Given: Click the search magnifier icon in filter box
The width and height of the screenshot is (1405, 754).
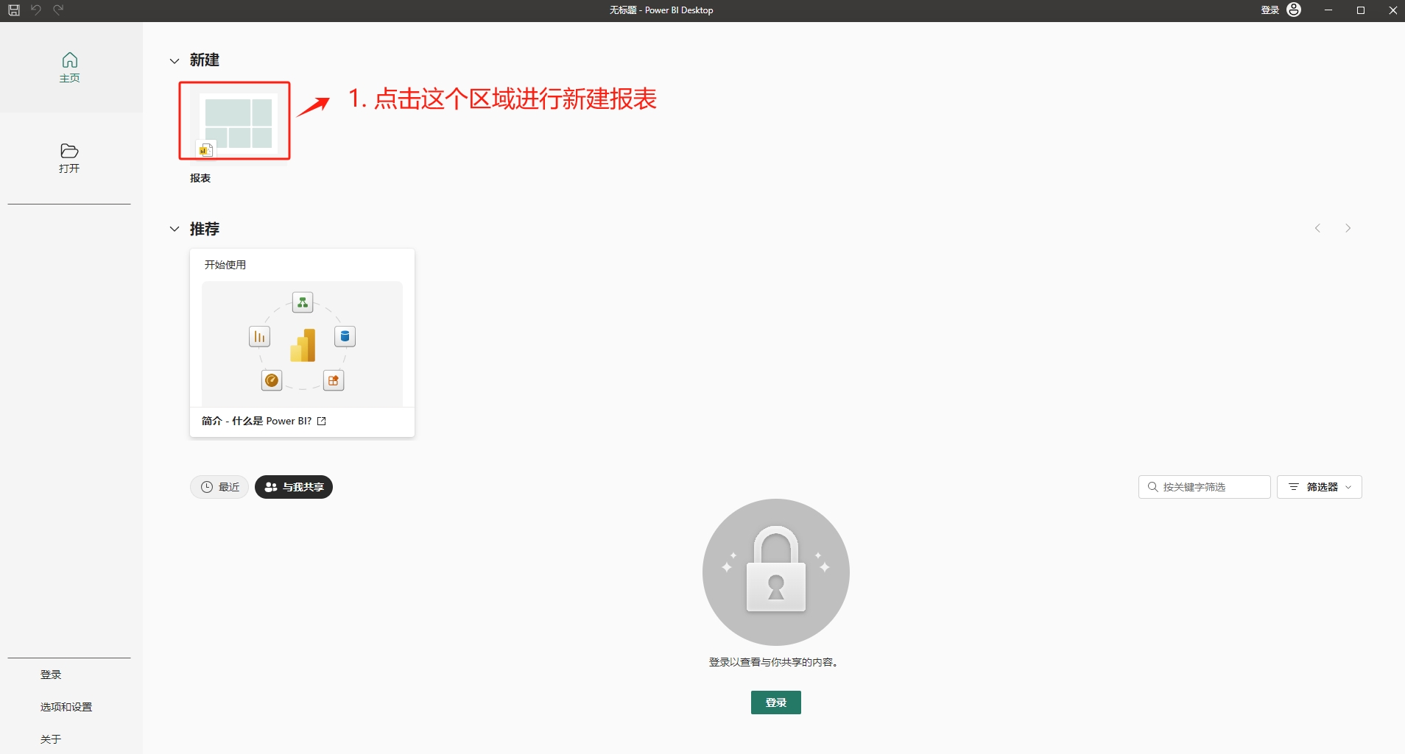Looking at the screenshot, I should (x=1153, y=487).
